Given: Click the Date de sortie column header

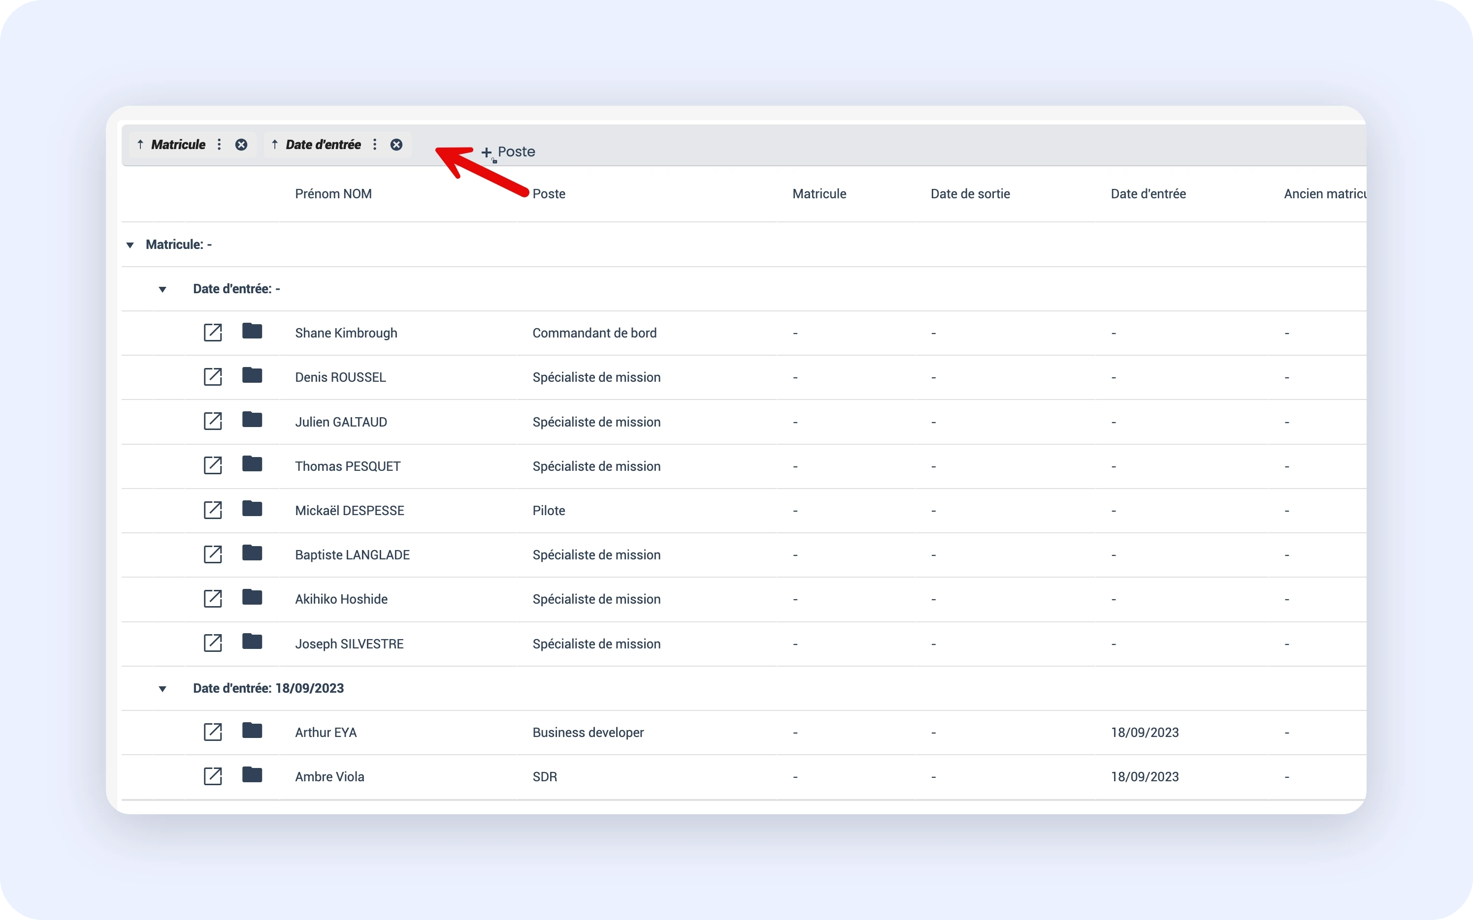Looking at the screenshot, I should (x=970, y=194).
